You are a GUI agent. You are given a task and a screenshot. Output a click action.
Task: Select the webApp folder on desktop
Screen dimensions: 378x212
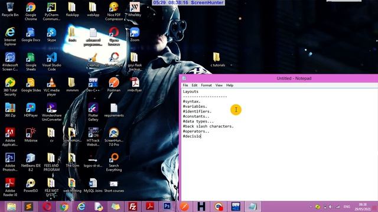[93, 9]
